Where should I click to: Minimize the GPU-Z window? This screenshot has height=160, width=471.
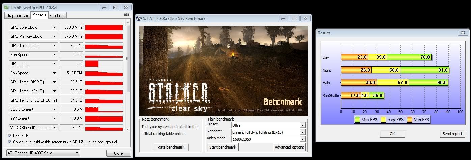[105, 7]
